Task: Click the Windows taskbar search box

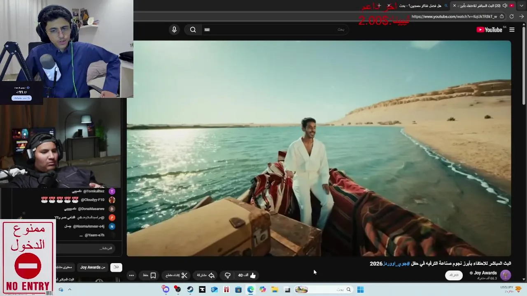Action: 324,289
